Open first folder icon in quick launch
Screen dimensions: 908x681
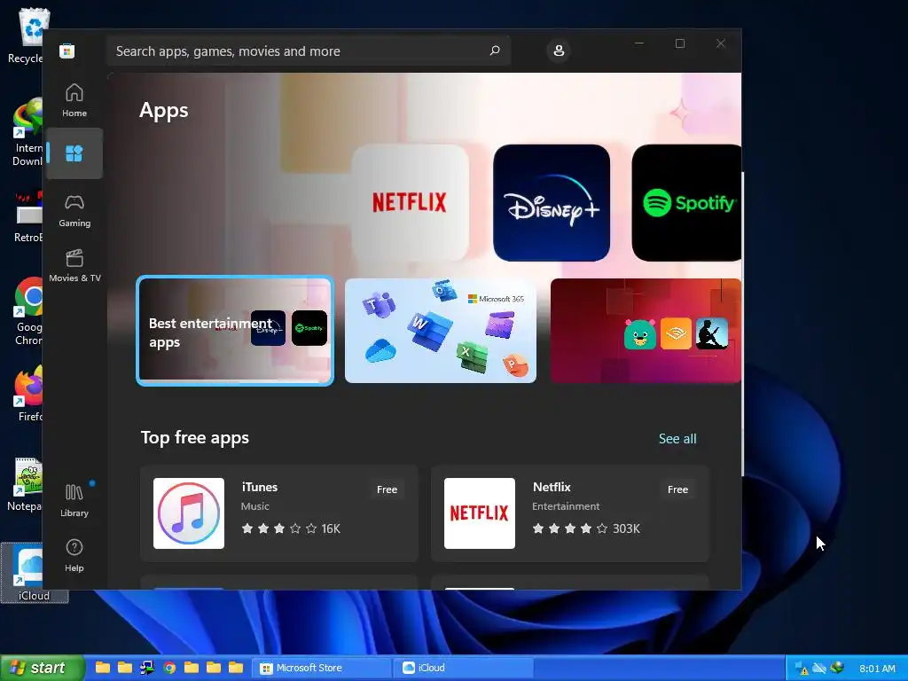[103, 668]
